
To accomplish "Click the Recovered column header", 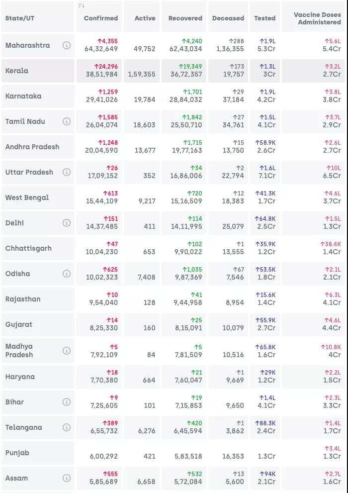I will pos(185,18).
